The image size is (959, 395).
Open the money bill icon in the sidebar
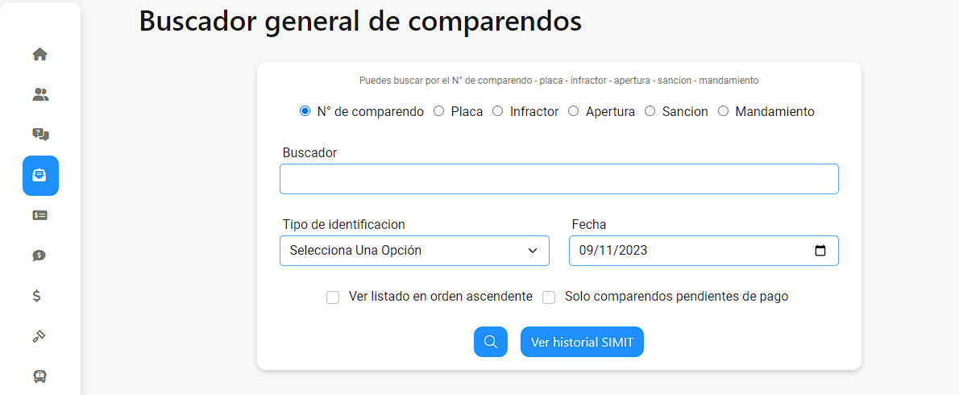39,215
